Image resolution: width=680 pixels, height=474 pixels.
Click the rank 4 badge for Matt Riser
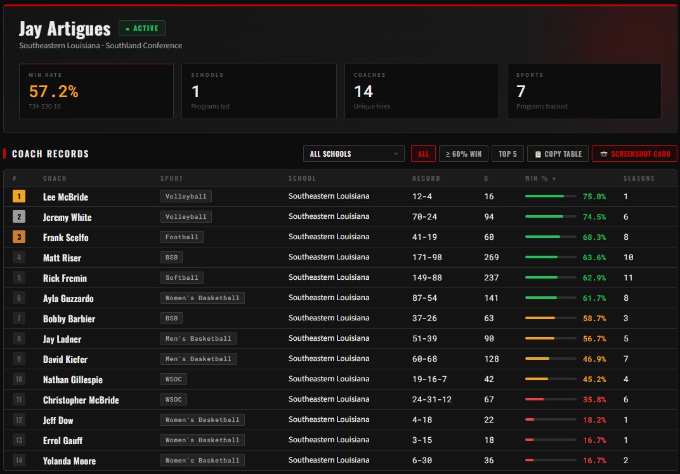click(19, 257)
